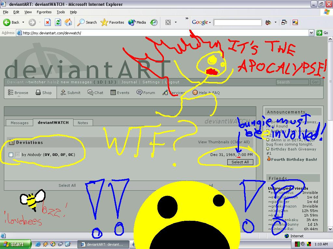Open the Tools menu
This screenshot has width=333, height=249.
[61, 12]
